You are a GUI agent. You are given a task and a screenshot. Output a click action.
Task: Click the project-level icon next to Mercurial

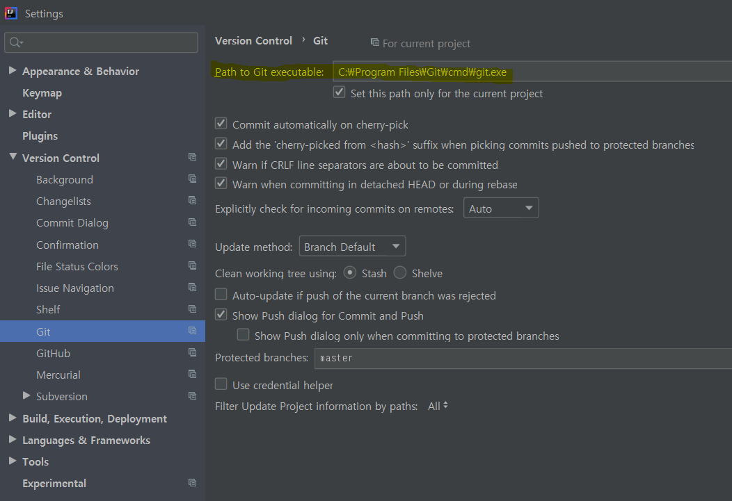192,374
